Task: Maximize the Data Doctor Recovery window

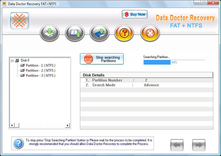Action: pyautogui.click(x=204, y=3)
